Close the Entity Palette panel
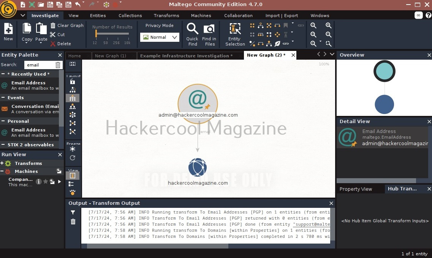The height and width of the screenshot is (258, 432). coord(60,55)
